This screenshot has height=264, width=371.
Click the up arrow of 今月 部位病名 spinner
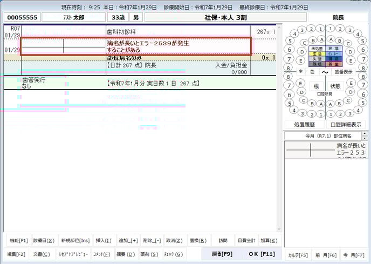pos(365,133)
